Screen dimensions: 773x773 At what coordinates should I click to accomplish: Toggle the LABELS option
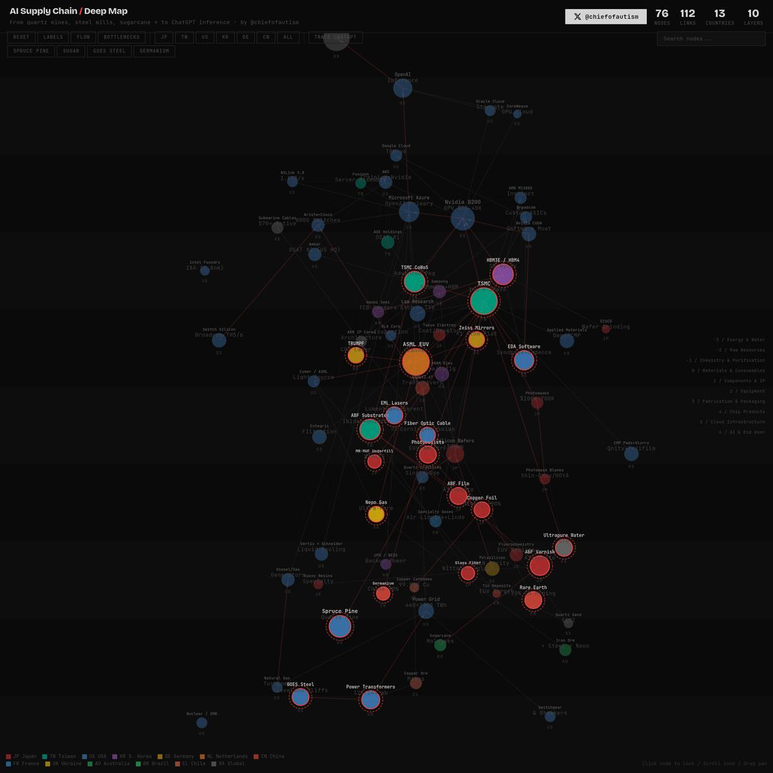point(53,37)
